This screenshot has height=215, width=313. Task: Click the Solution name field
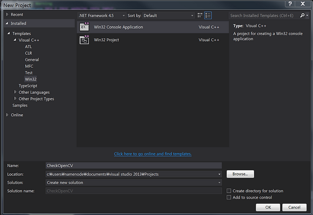134,191
